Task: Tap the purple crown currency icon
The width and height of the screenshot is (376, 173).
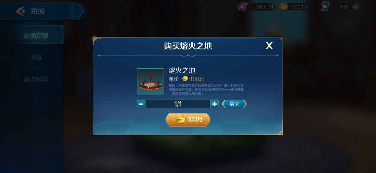Action: coord(242,7)
